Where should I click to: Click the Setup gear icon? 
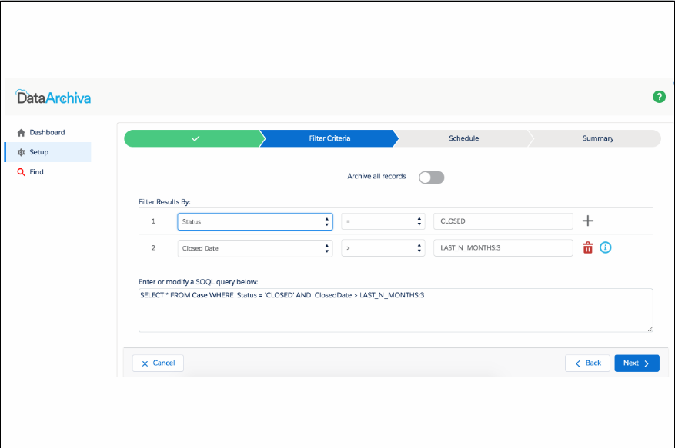[21, 152]
